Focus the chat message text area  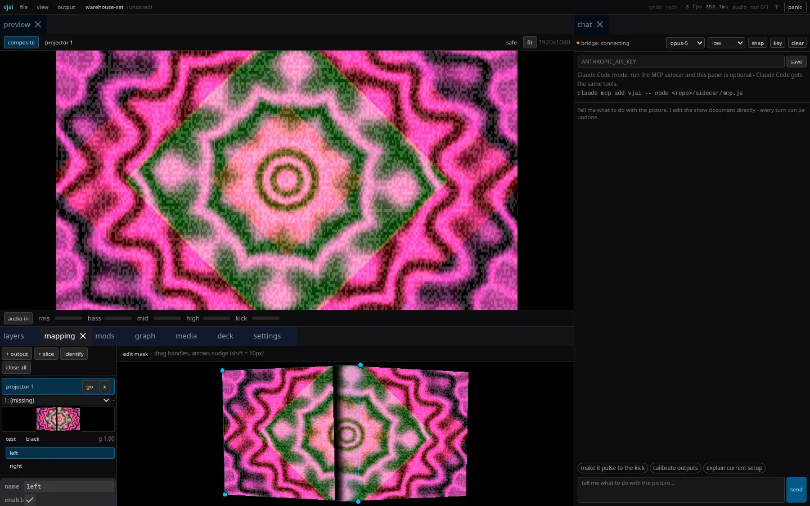[681, 490]
